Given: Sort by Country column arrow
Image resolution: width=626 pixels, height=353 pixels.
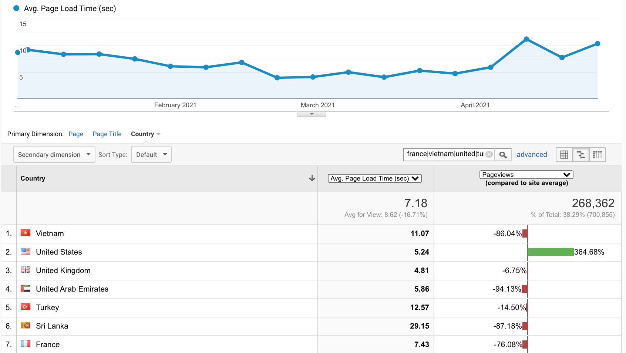Looking at the screenshot, I should tap(312, 178).
